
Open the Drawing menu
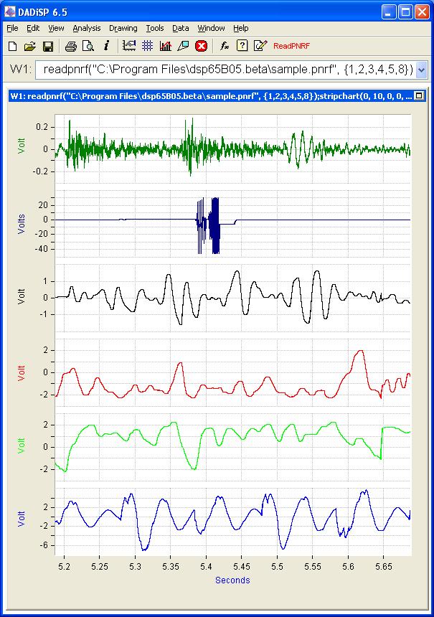pos(123,28)
